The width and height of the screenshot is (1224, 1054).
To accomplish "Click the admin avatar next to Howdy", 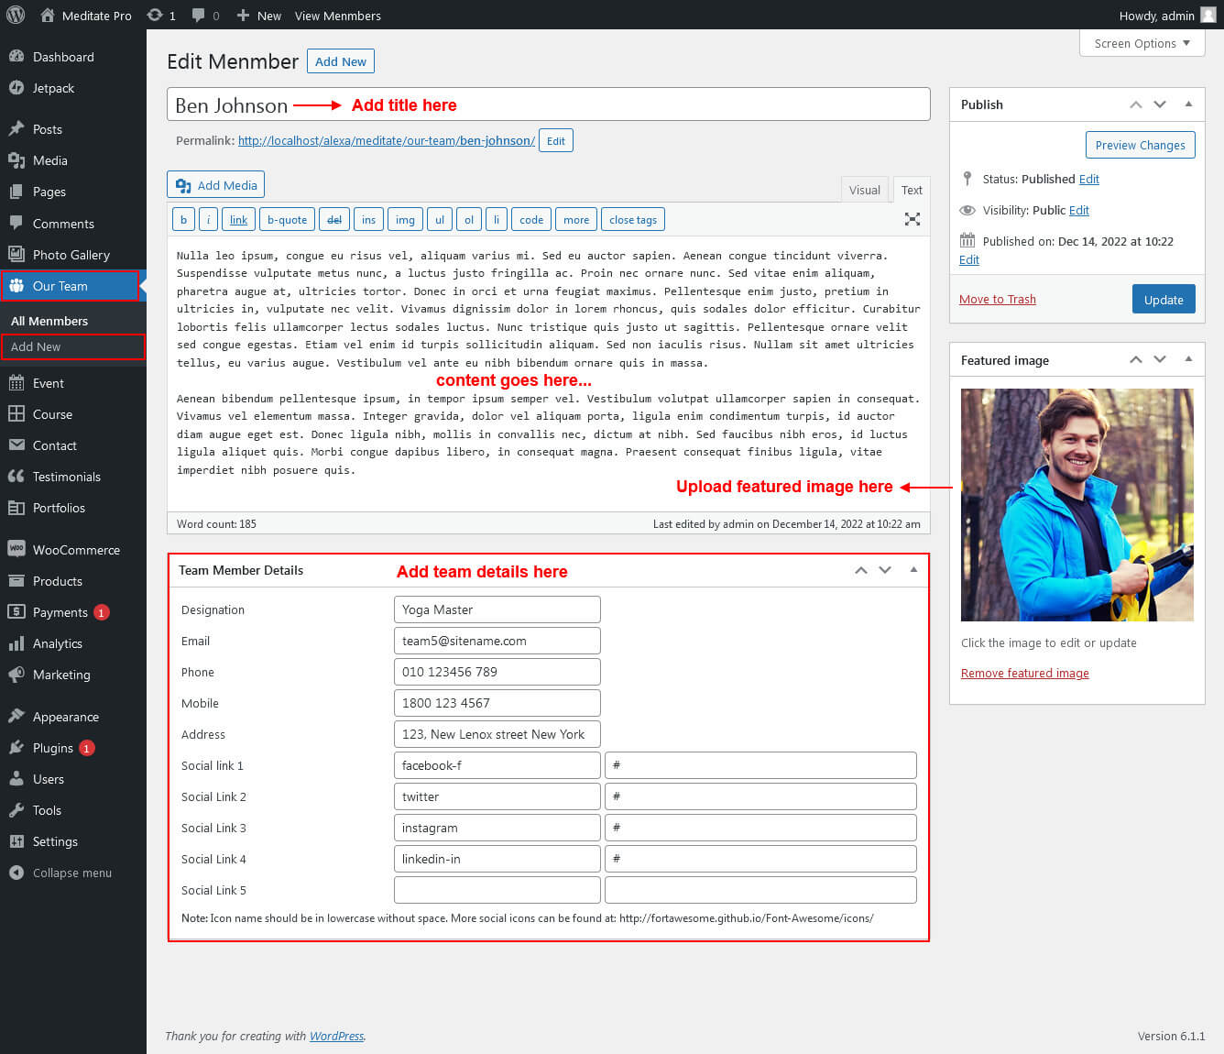I will pyautogui.click(x=1208, y=15).
